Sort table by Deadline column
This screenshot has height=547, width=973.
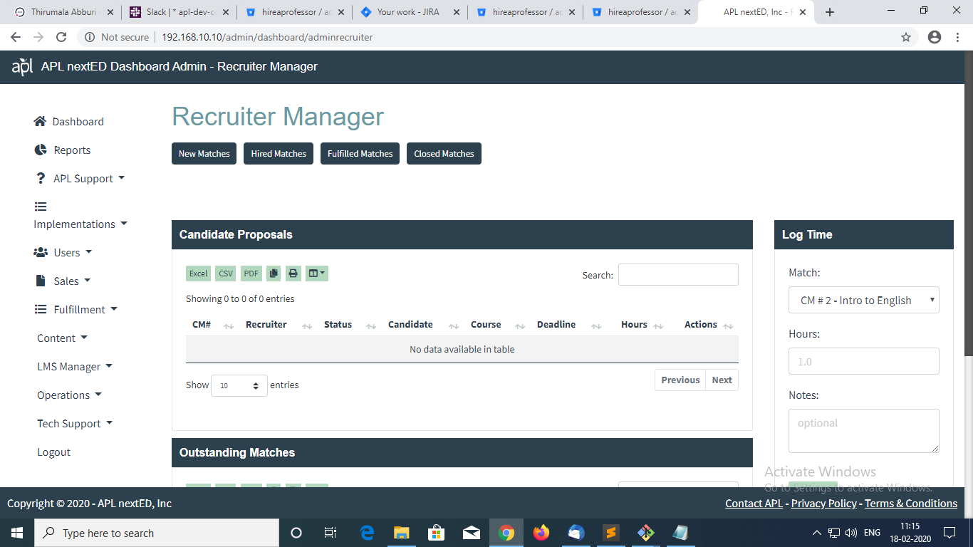tap(556, 325)
